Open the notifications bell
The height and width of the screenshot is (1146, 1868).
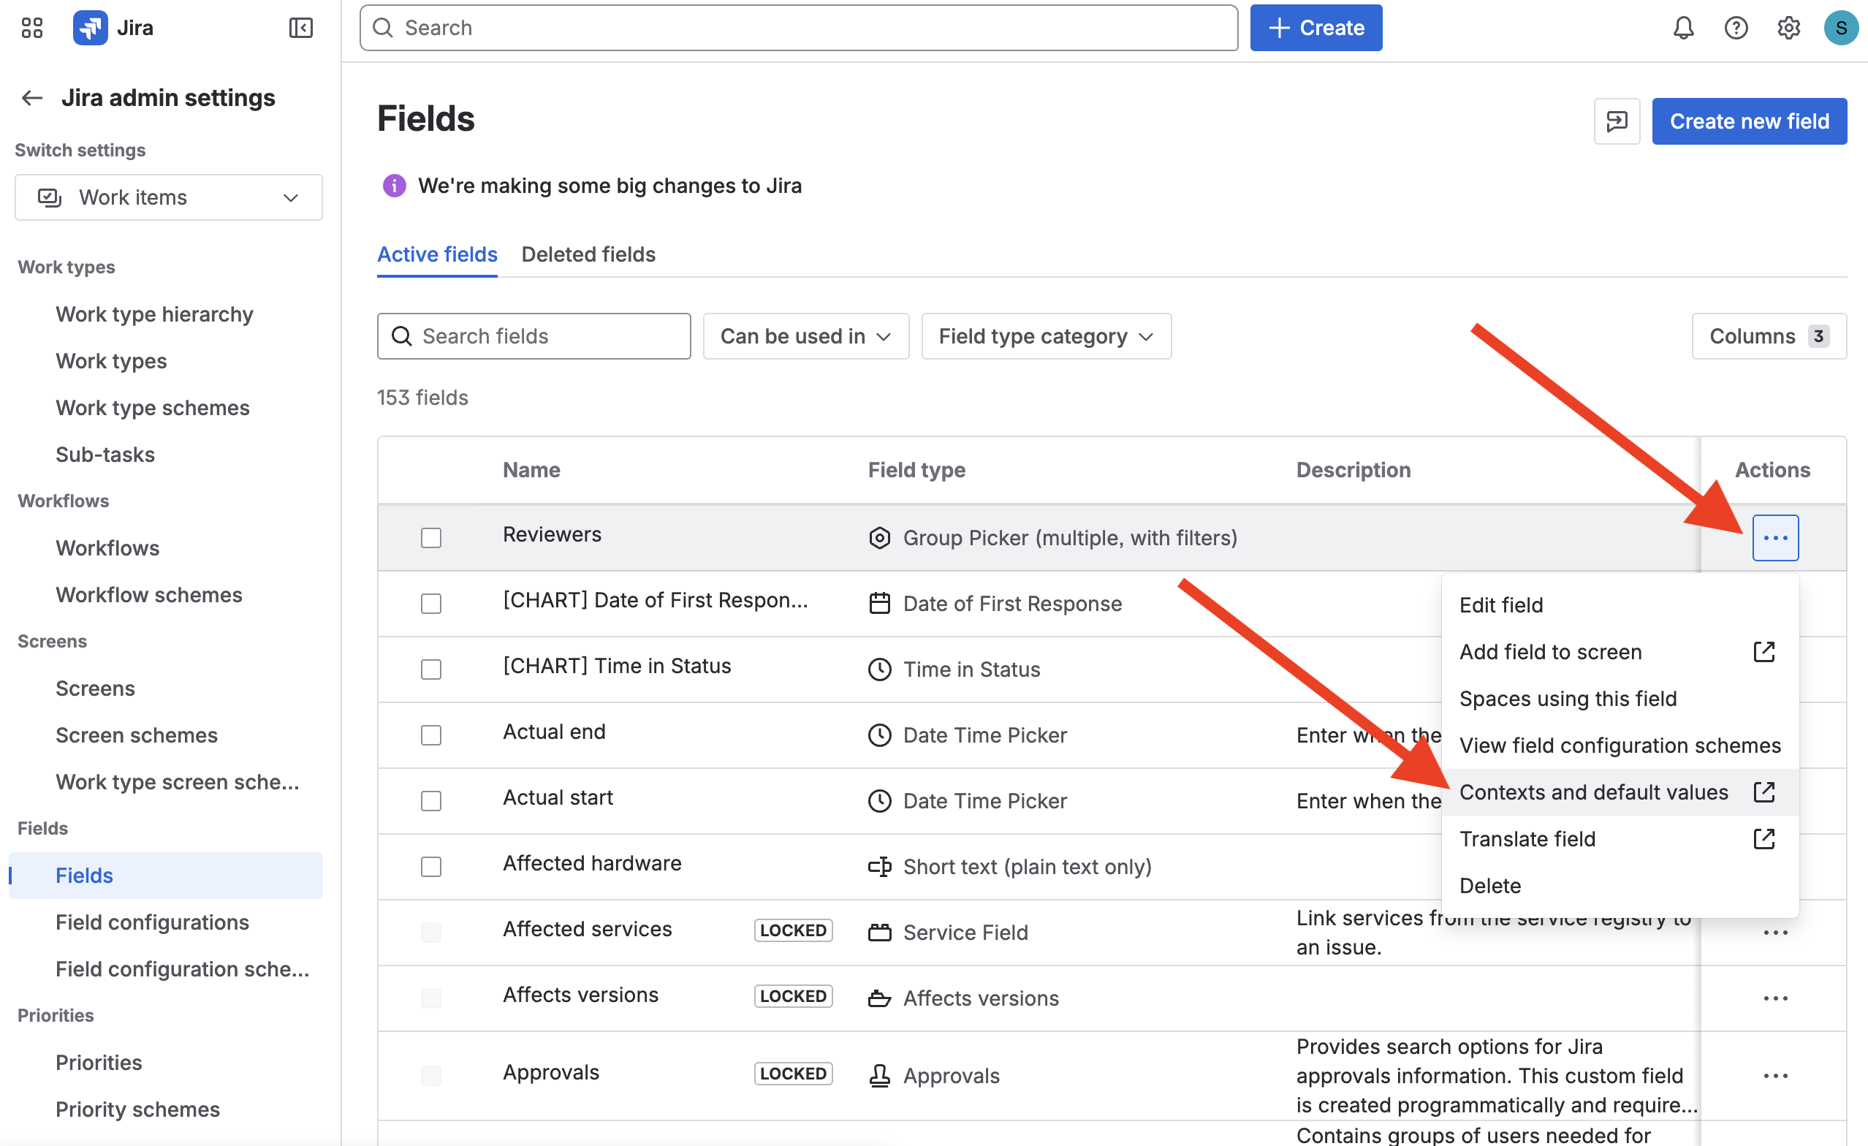click(x=1683, y=28)
